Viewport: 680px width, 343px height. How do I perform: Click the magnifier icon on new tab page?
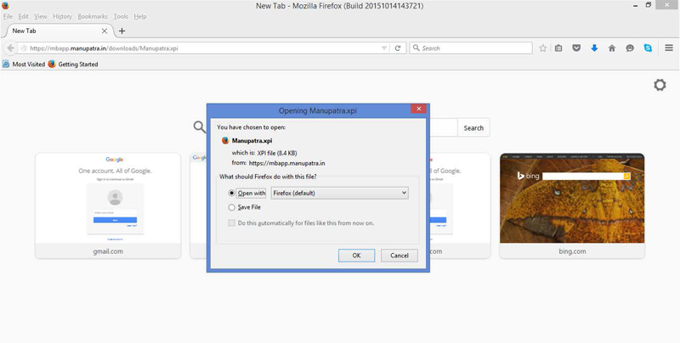tap(200, 127)
